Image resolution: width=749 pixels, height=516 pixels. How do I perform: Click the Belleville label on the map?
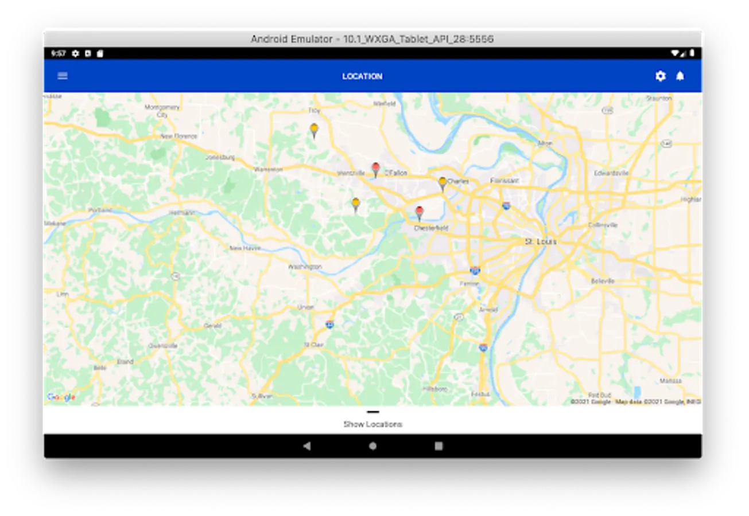[x=603, y=281]
